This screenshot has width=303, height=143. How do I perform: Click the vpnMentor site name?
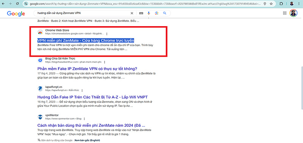(52, 115)
